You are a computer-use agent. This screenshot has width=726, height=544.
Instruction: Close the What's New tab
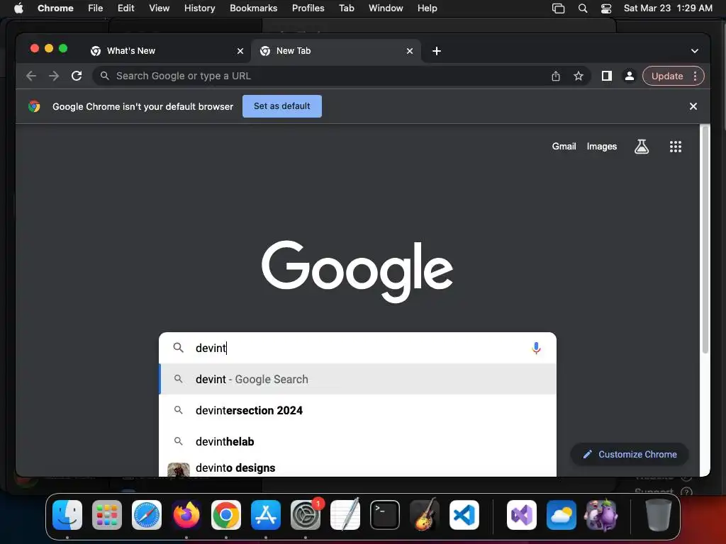(240, 51)
